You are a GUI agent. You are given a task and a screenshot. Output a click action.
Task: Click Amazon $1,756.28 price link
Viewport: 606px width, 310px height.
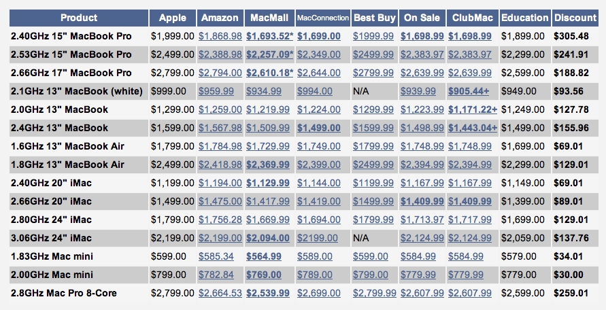220,220
